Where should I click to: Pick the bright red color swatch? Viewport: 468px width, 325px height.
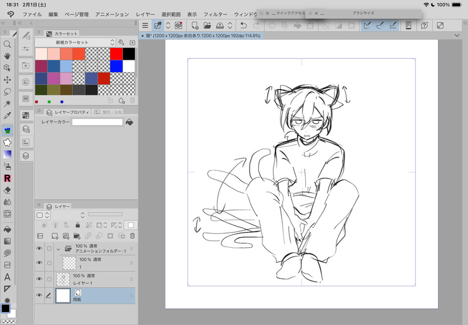[117, 54]
